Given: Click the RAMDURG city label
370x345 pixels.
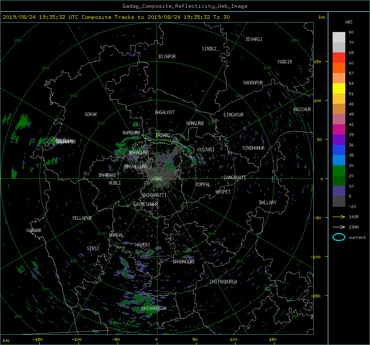Looking at the screenshot, I should pos(131,133).
